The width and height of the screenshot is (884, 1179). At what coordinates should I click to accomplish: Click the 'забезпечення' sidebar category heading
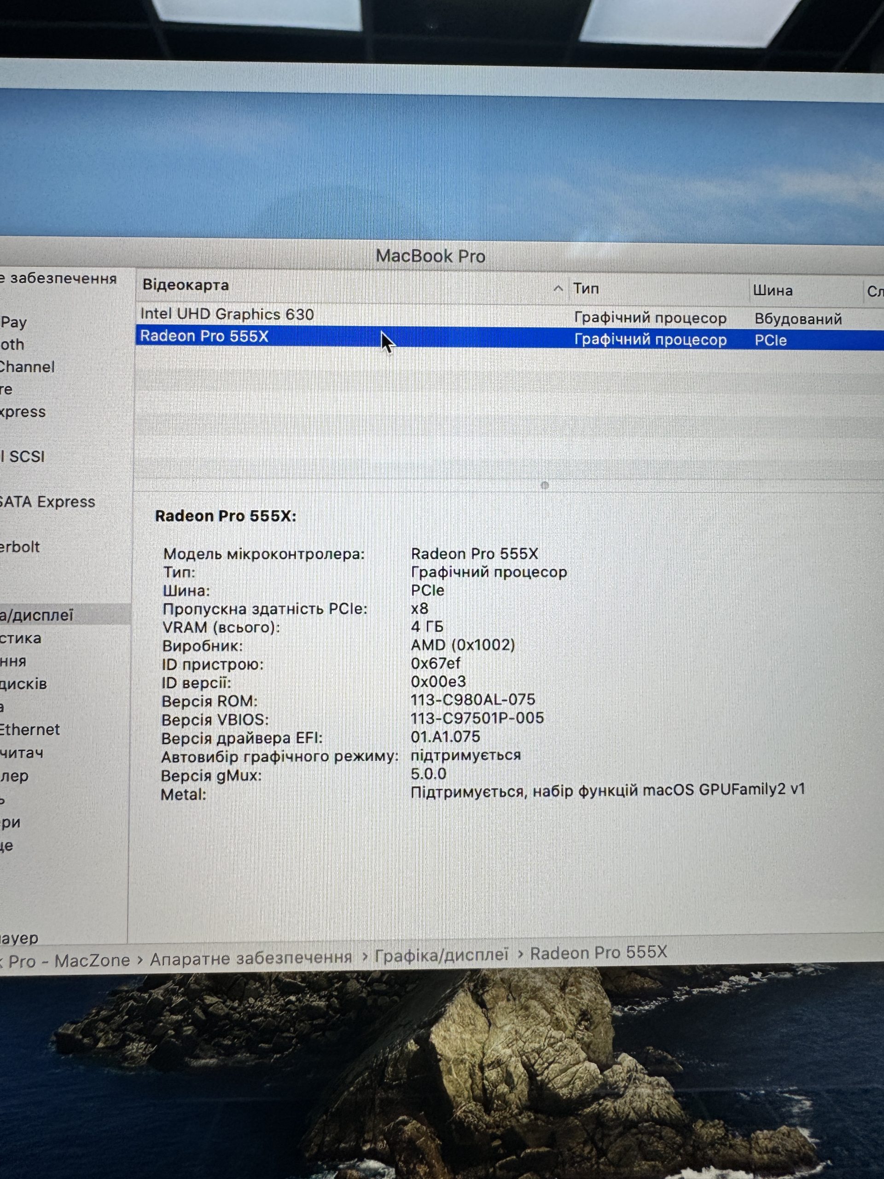[x=58, y=278]
